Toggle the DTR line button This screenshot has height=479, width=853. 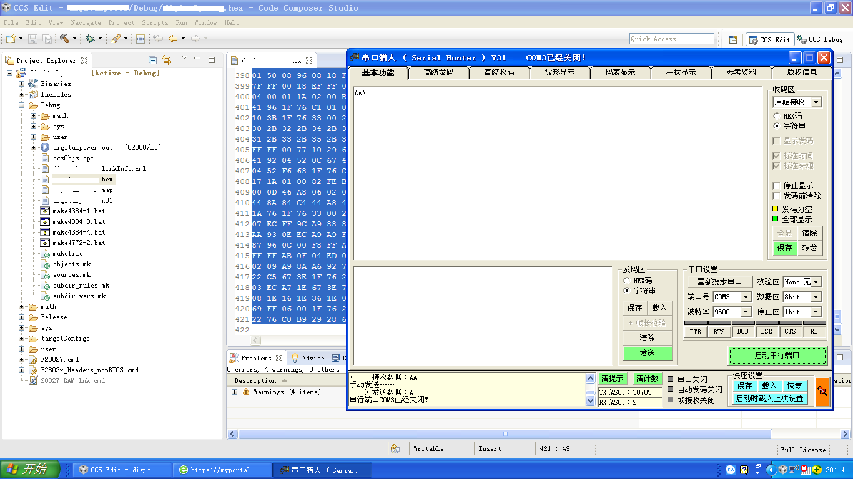pos(695,332)
